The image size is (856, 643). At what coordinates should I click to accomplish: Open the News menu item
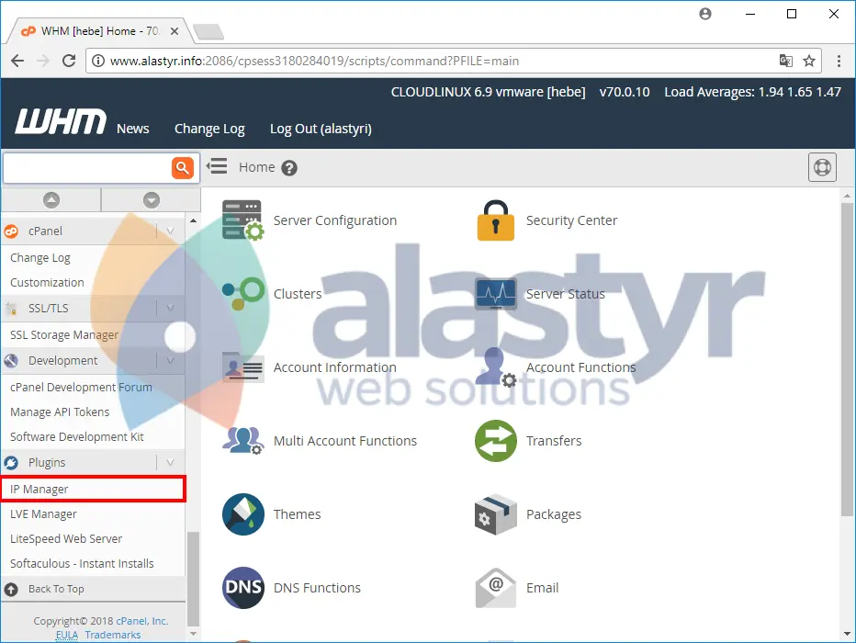pos(132,129)
